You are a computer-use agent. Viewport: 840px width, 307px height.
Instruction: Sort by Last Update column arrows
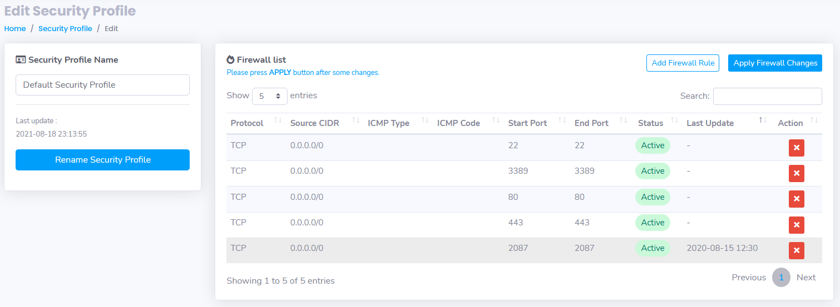(x=763, y=120)
